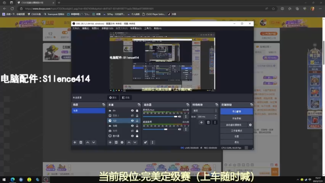This screenshot has height=183, width=325.
Task: Unlock the dn source lock icon
Action: pos(137,111)
